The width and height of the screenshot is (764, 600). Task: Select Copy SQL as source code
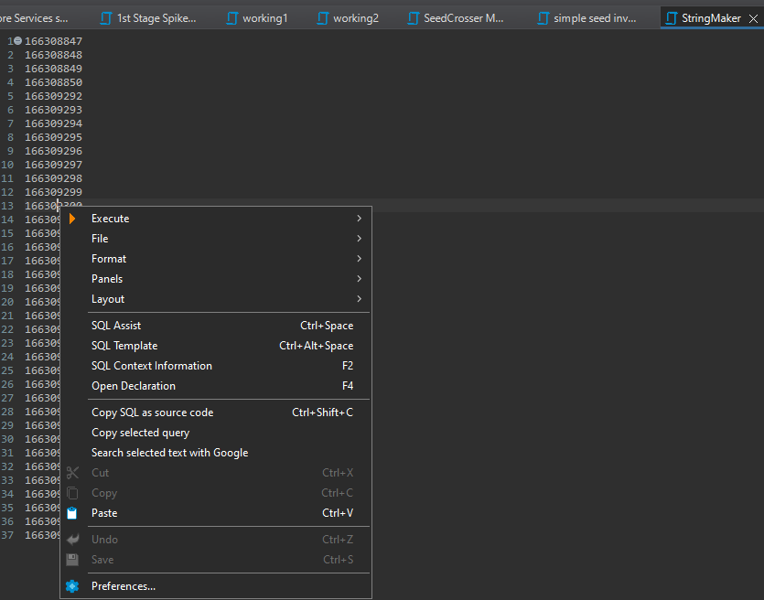(x=153, y=412)
